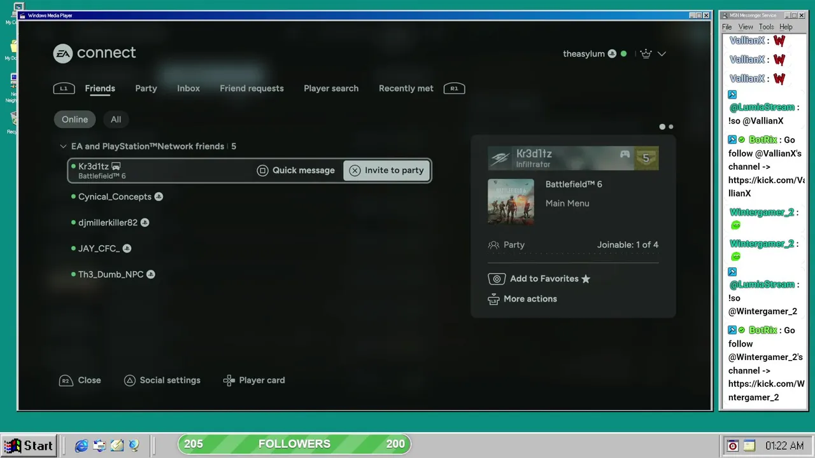815x458 pixels.
Task: Select the Online filter pill
Action: click(x=74, y=120)
